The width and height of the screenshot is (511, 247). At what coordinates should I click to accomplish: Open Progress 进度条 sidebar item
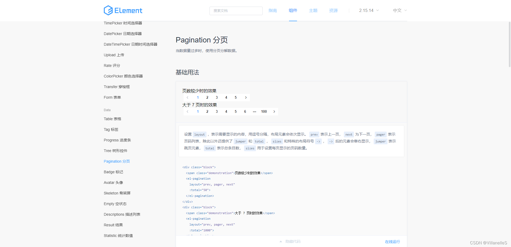pyautogui.click(x=117, y=140)
